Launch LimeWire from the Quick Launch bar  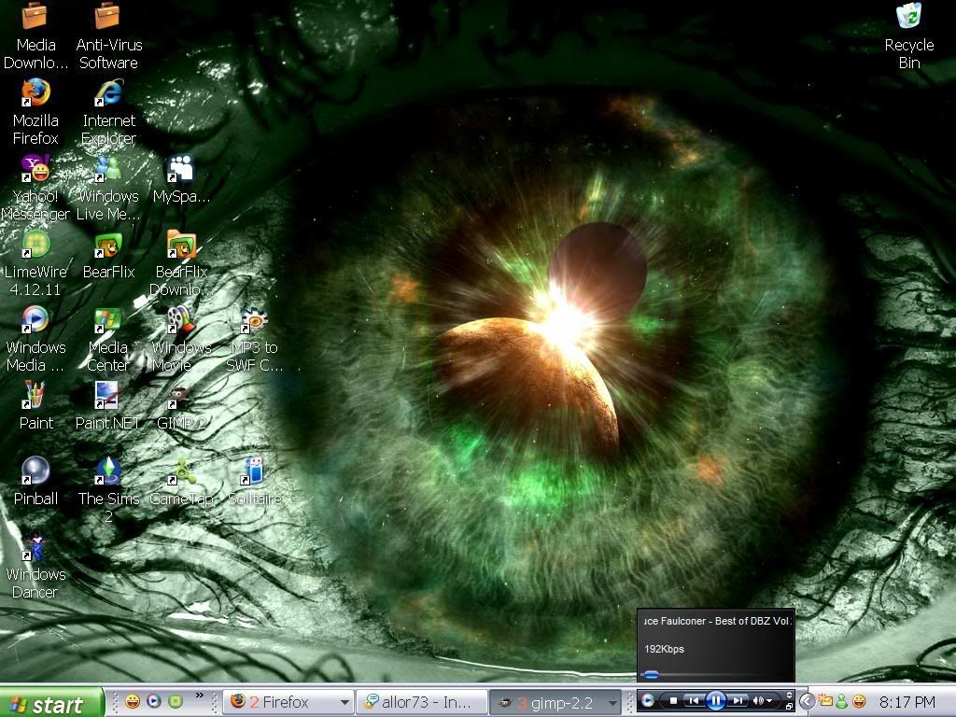175,701
